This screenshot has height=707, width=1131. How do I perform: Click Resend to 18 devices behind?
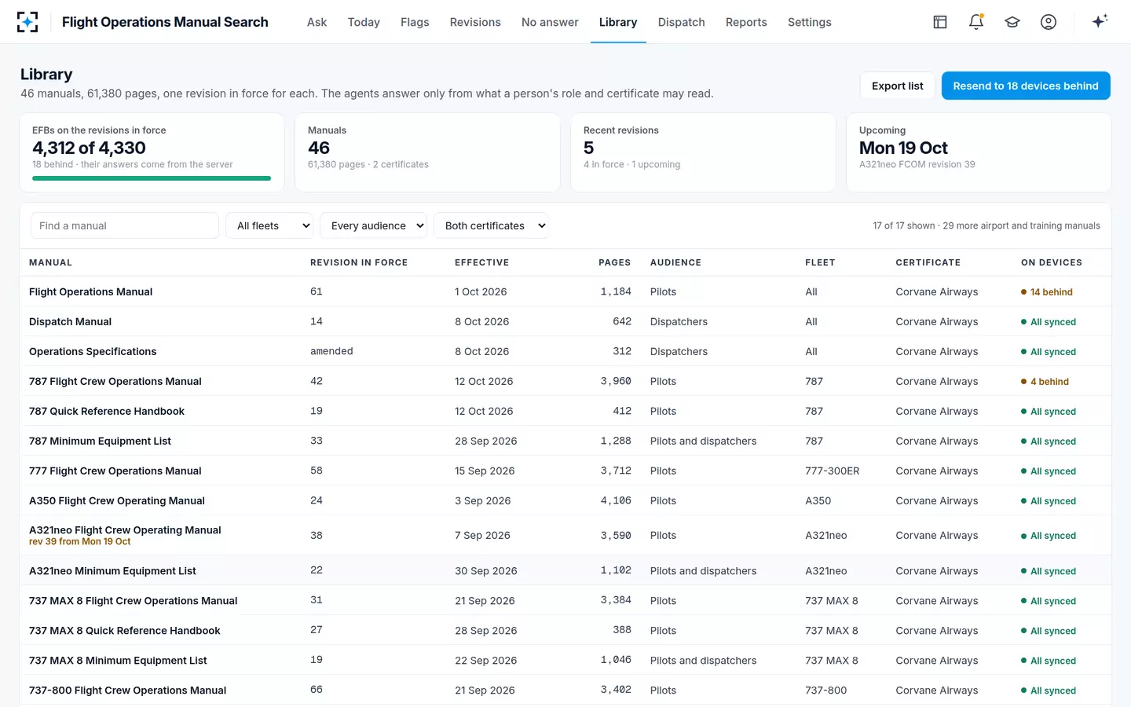[x=1026, y=86]
